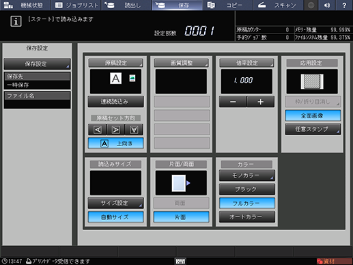Open the 画質調整 image quality settings
353x265 pixels.
click(x=181, y=63)
